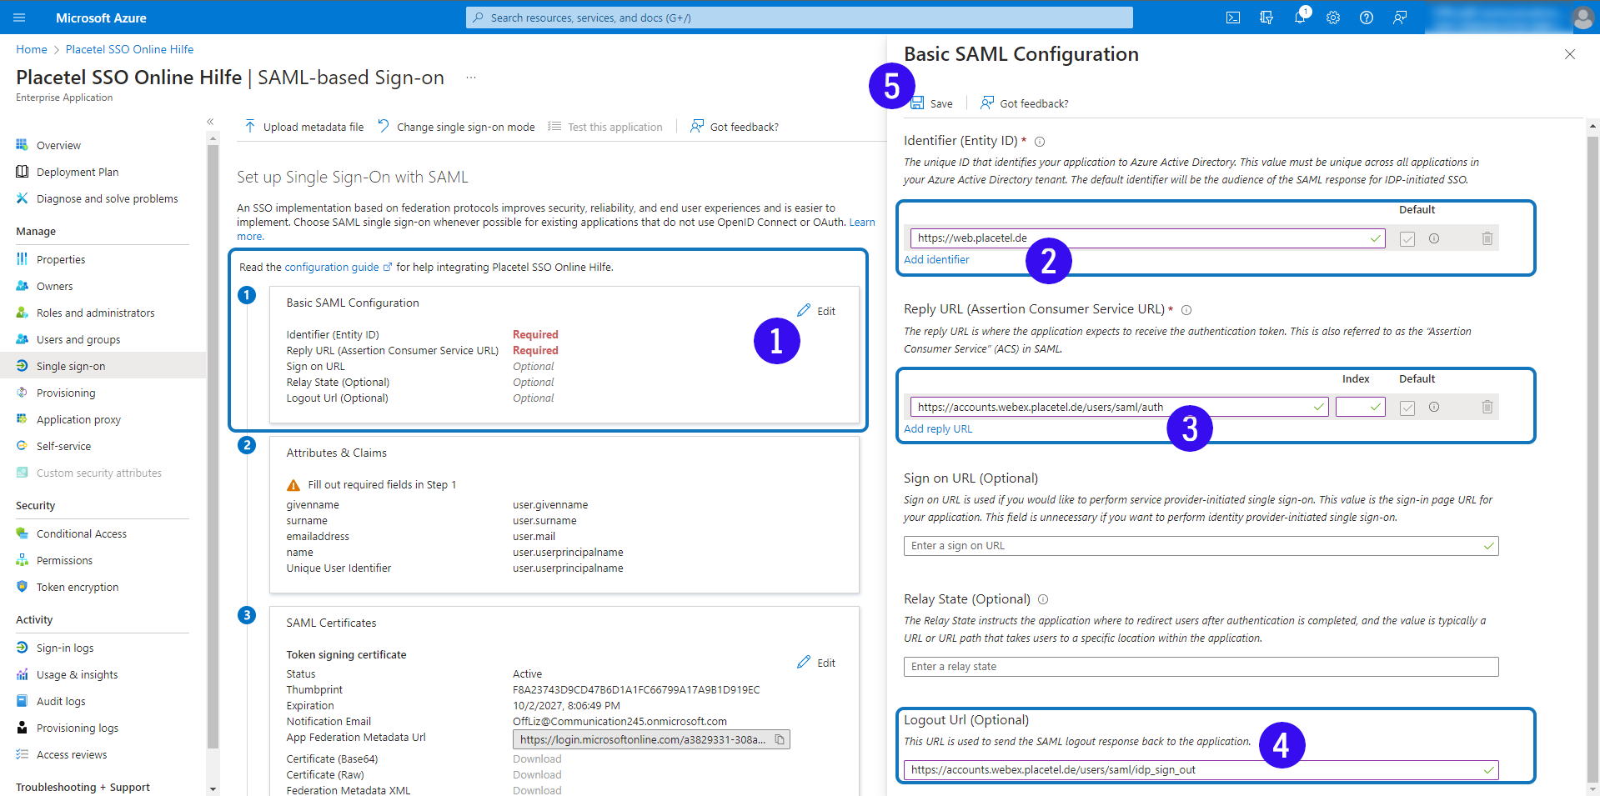Open the top bar feedback icon
Screen dimensions: 1600x796
coord(1400,18)
